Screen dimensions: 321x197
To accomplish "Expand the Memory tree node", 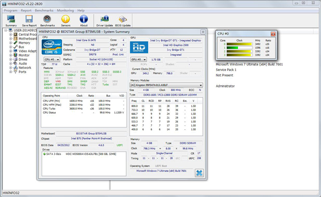I will tap(11, 43).
